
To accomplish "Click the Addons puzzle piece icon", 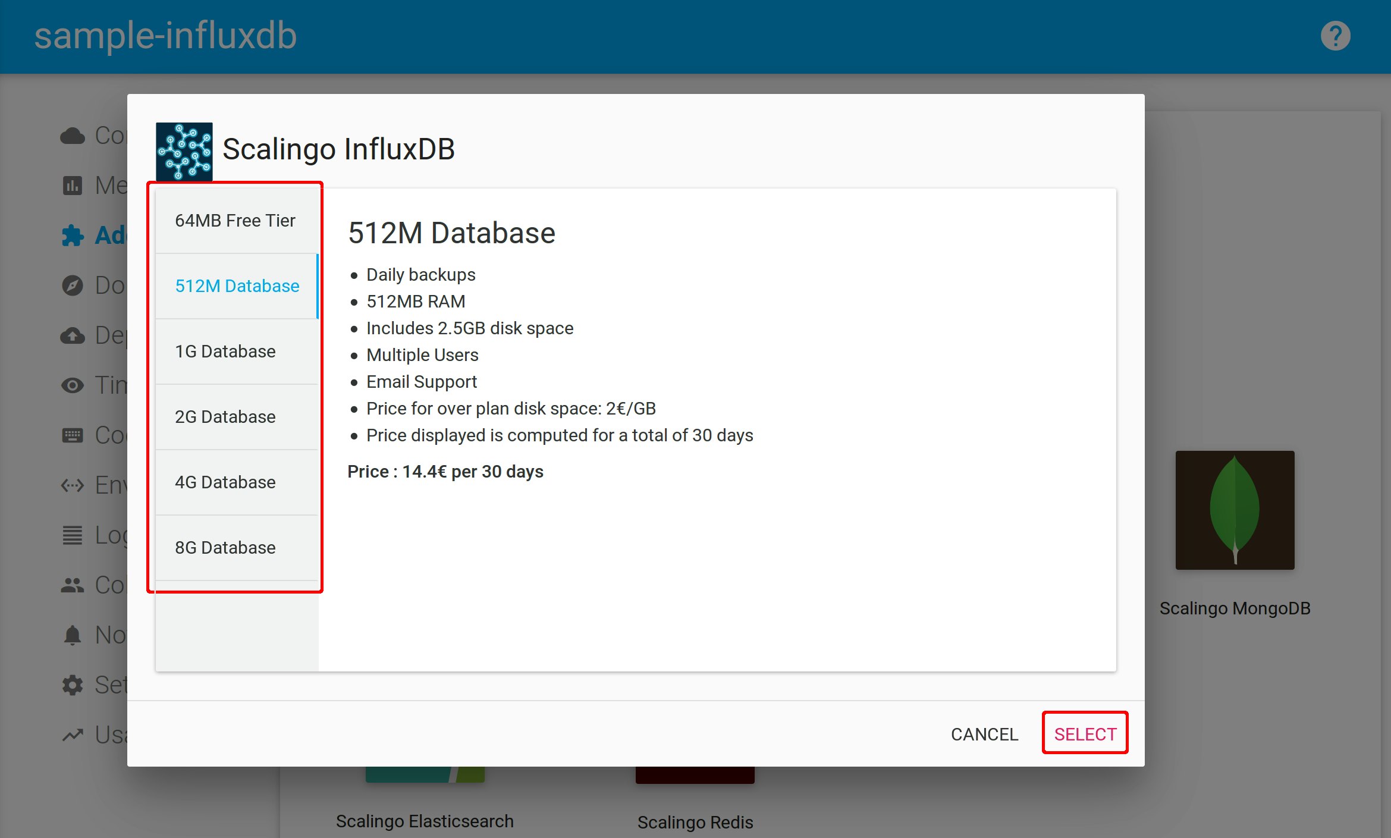I will tap(73, 236).
